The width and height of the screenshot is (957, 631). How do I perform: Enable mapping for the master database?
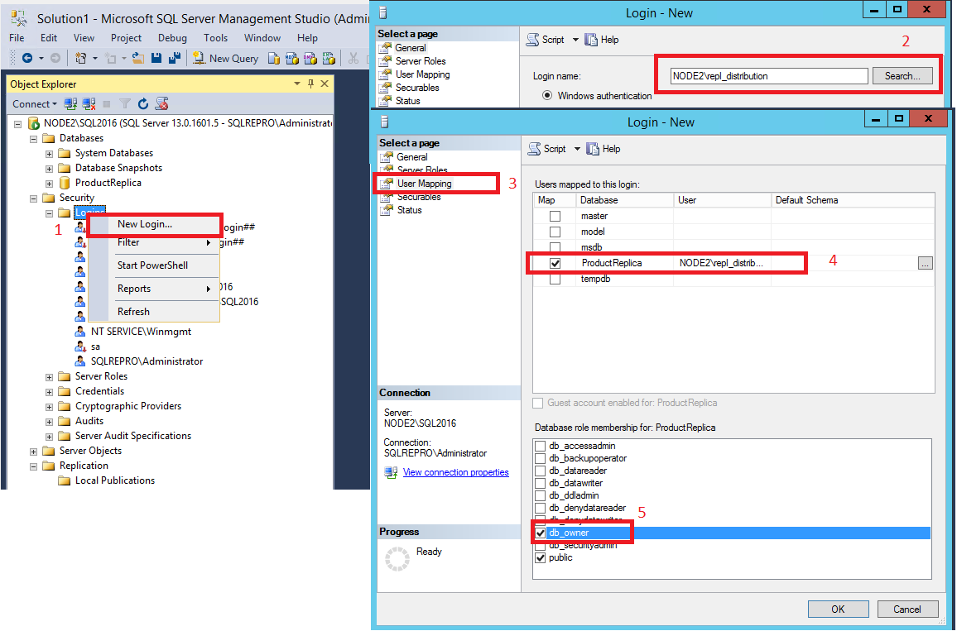click(556, 215)
